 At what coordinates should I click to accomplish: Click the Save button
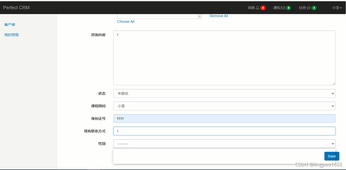[332, 156]
